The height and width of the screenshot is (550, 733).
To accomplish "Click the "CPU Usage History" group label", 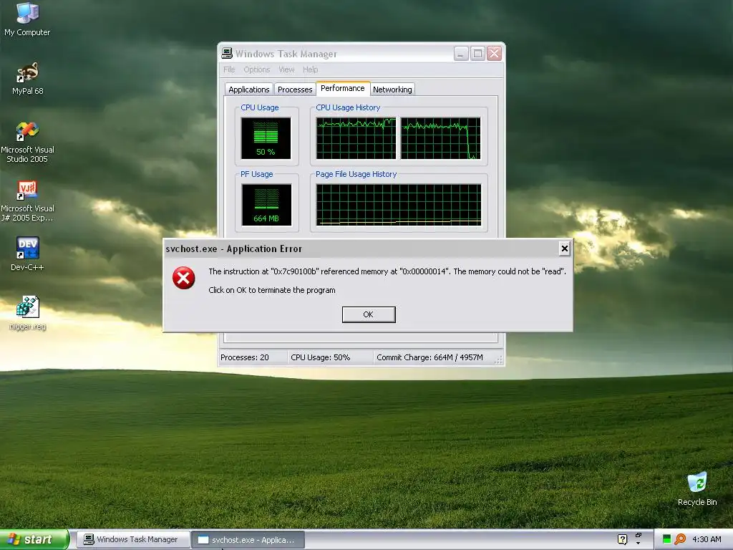I will coord(348,107).
